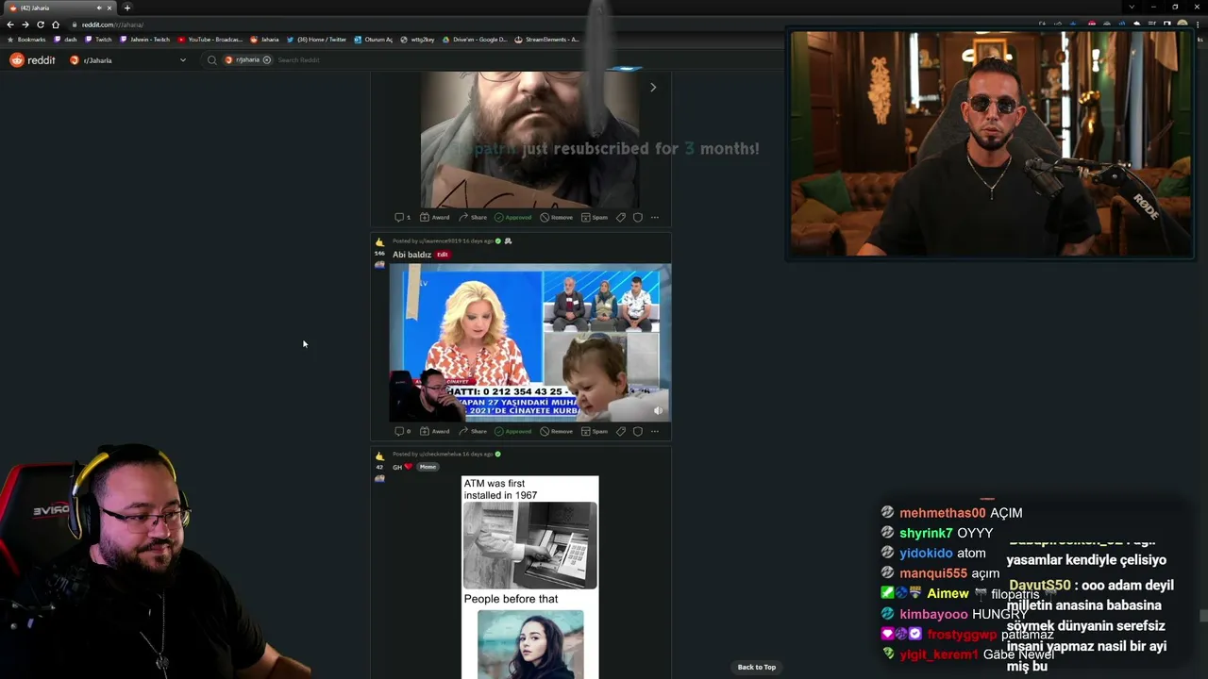Image resolution: width=1208 pixels, height=679 pixels.
Task: Open the Twitch bookmark
Action: (x=98, y=40)
